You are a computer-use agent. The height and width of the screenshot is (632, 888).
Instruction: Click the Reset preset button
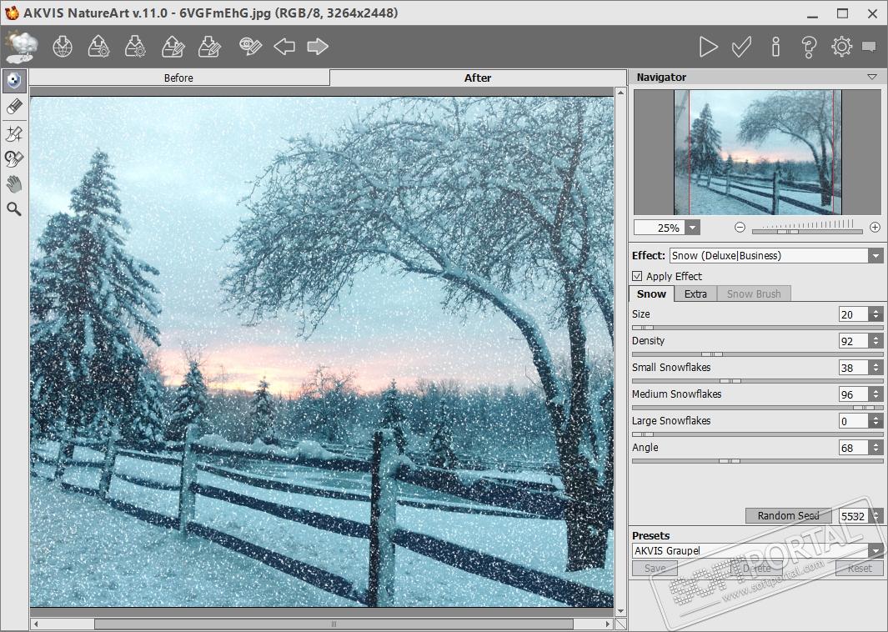[860, 568]
